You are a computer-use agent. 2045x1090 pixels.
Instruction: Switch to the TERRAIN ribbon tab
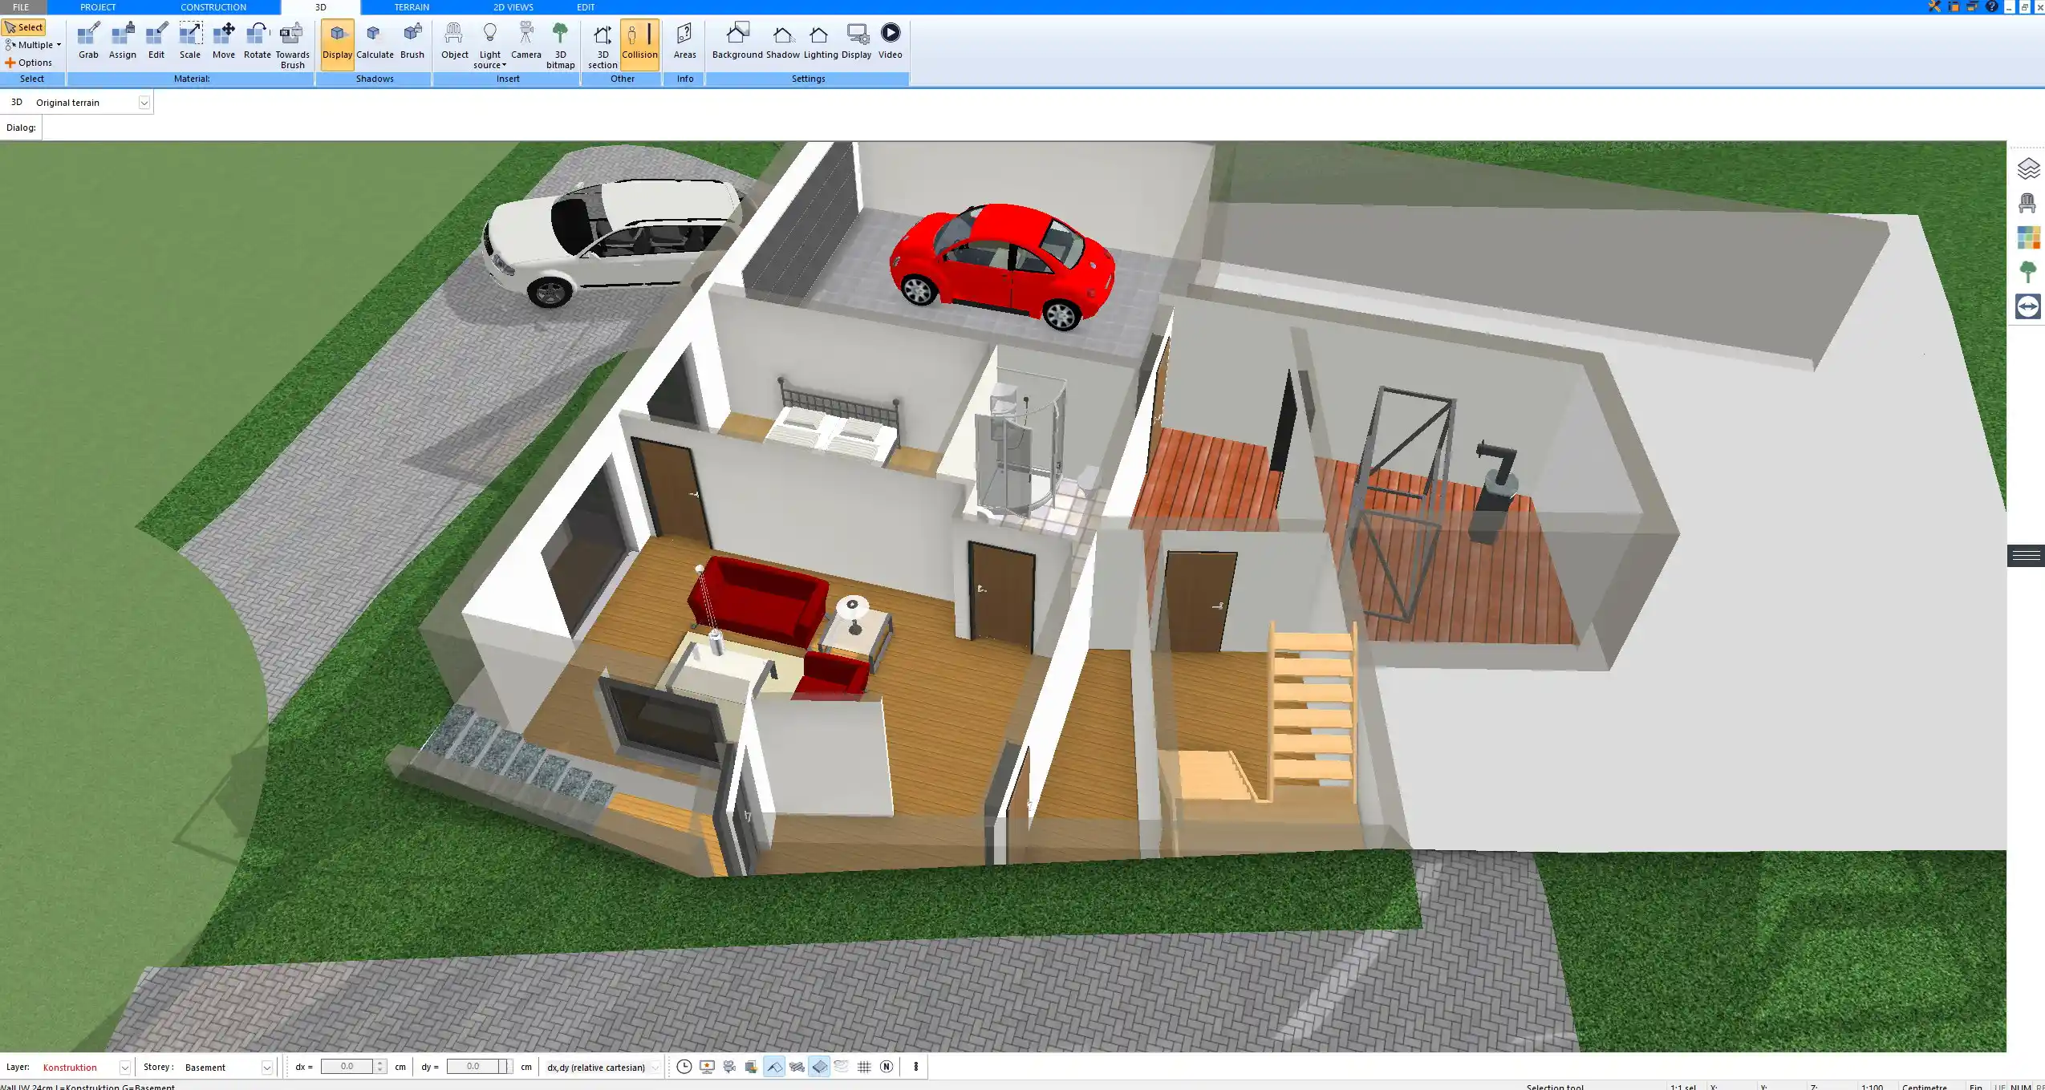point(410,6)
